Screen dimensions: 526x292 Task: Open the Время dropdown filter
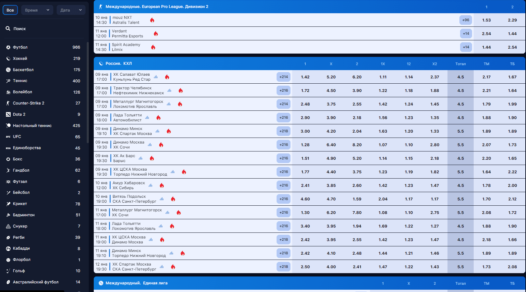pyautogui.click(x=37, y=10)
